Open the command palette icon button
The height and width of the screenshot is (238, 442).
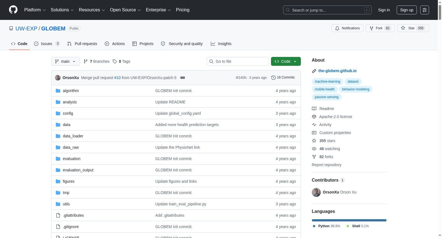click(425, 10)
